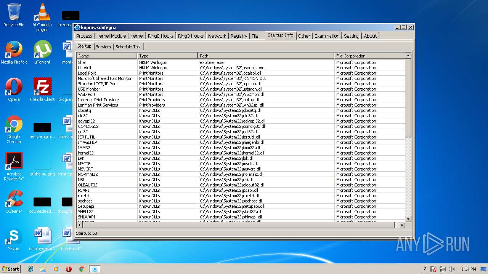Open the About tab

[x=370, y=36]
